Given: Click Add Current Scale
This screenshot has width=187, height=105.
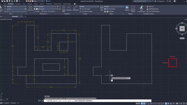Looking at the screenshot, I should tap(141, 9).
